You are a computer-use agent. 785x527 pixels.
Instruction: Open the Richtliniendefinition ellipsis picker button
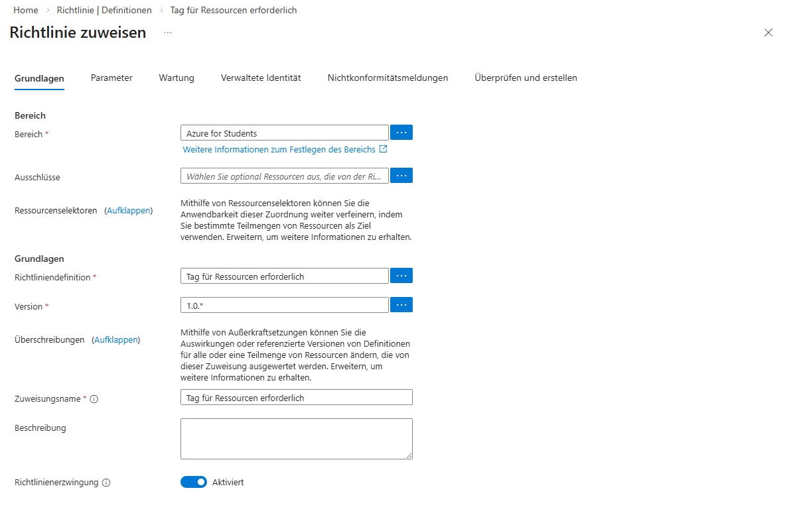click(x=401, y=276)
